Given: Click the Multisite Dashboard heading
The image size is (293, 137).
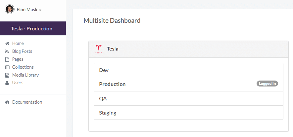Looking at the screenshot, I should [x=112, y=20].
